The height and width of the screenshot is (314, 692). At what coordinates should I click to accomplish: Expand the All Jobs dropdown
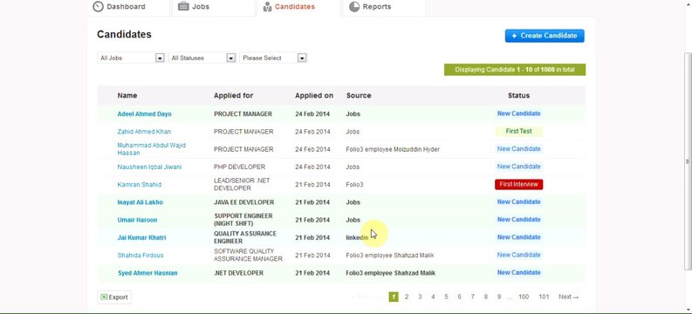click(x=131, y=58)
